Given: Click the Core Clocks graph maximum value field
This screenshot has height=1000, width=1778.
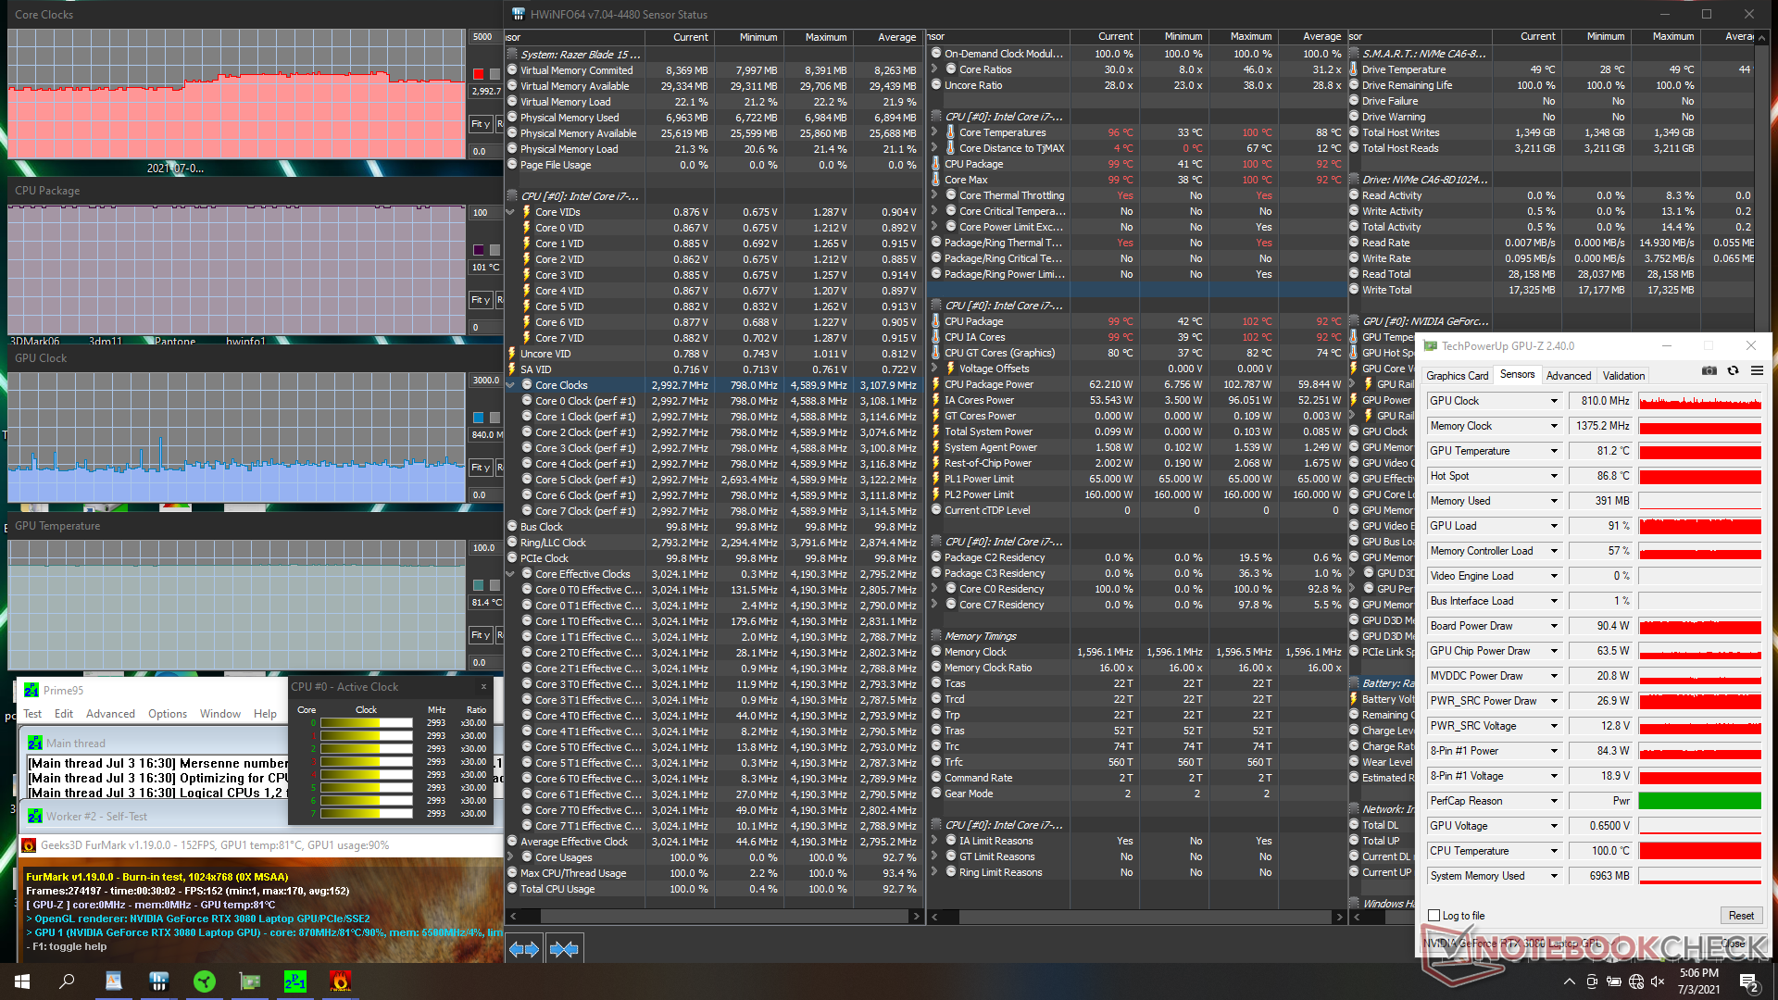Looking at the screenshot, I should [x=485, y=37].
